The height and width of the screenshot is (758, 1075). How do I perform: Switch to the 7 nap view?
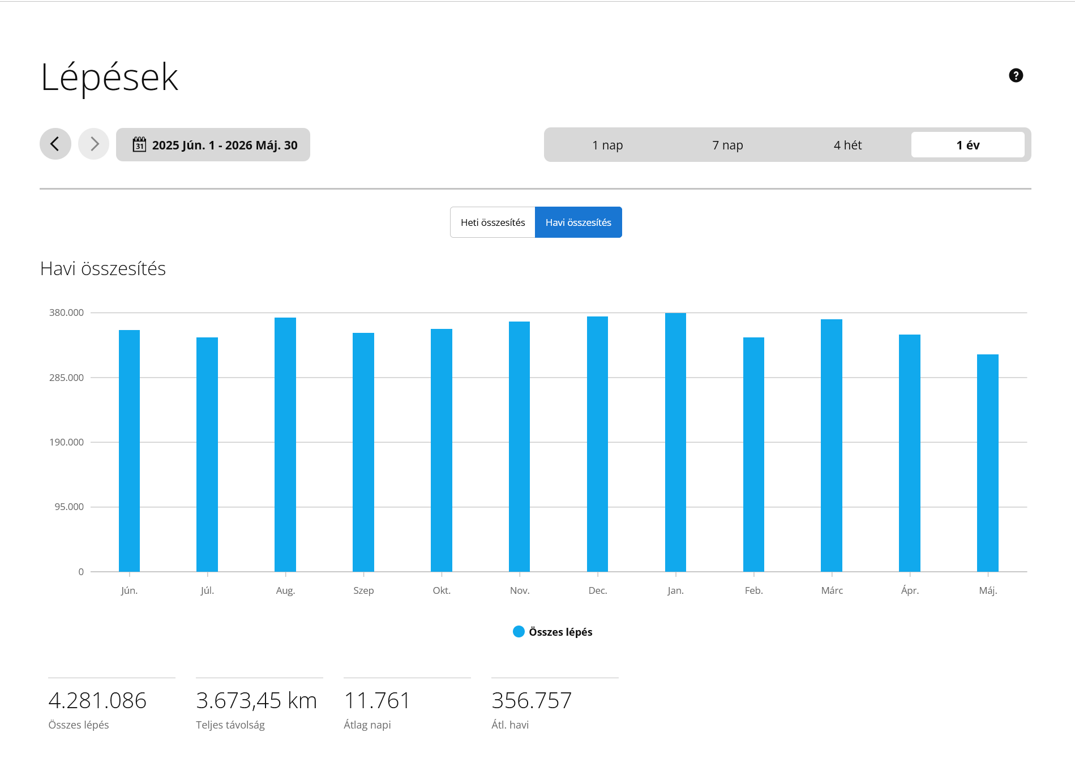[727, 145]
